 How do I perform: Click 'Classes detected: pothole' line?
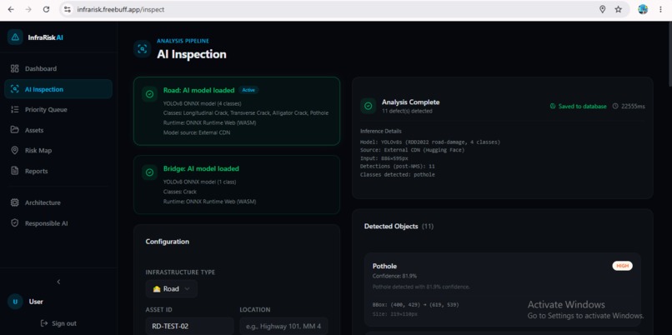point(398,175)
